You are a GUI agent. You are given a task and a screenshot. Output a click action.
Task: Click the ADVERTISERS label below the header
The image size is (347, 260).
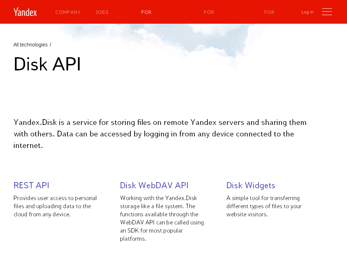209,36
